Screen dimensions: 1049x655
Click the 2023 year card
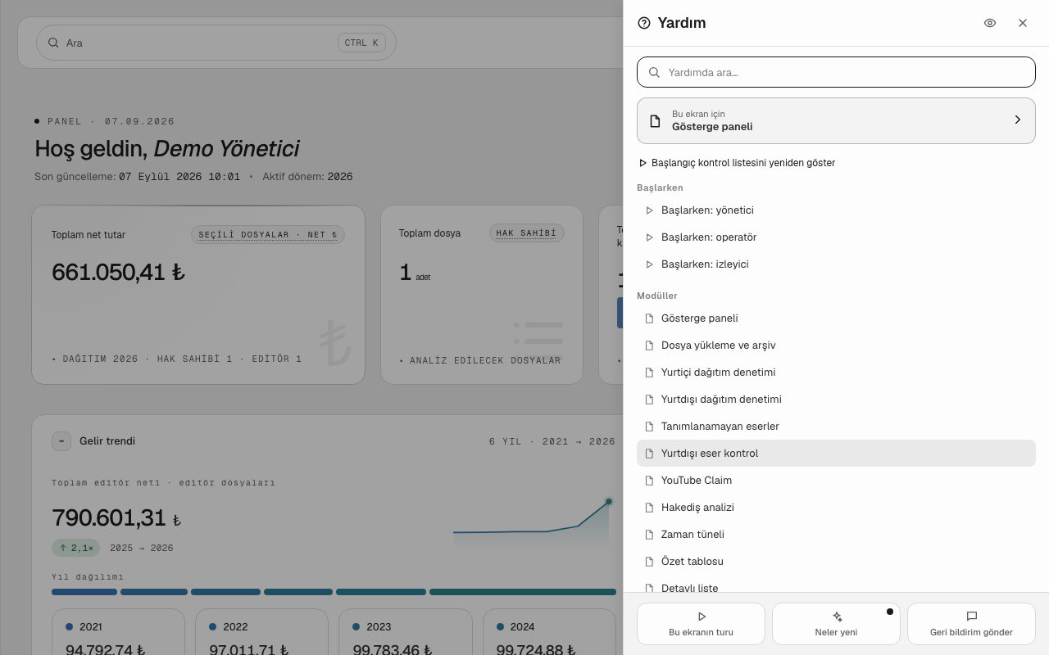point(406,632)
